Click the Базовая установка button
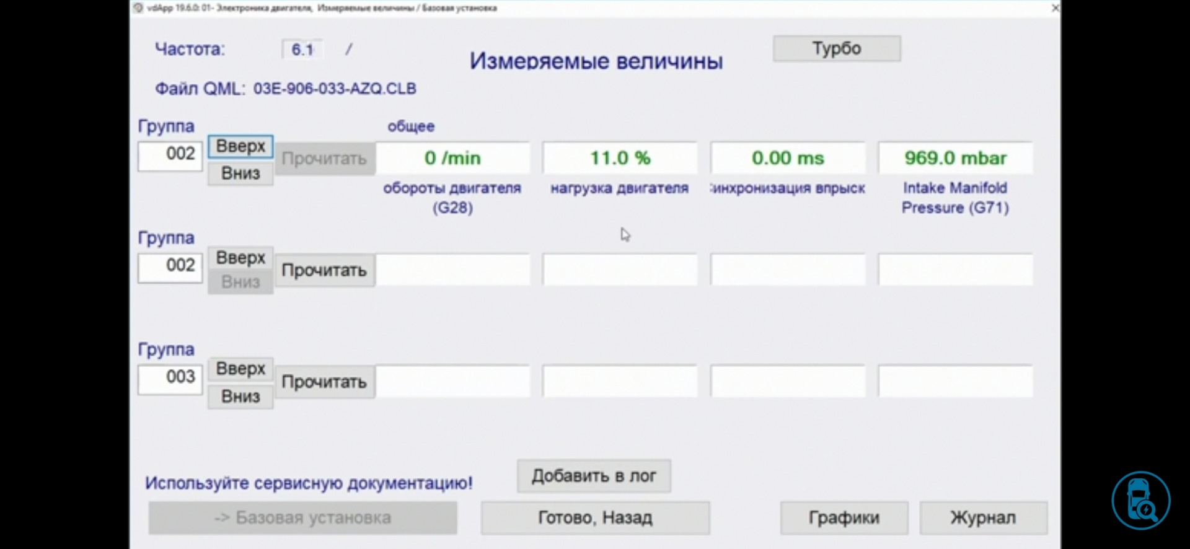This screenshot has width=1190, height=549. point(302,518)
